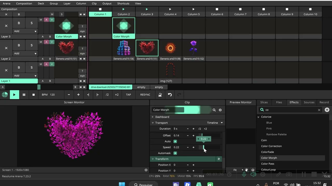Open Screen Monitor settings gear
The width and height of the screenshot is (332, 186).
click(x=146, y=170)
